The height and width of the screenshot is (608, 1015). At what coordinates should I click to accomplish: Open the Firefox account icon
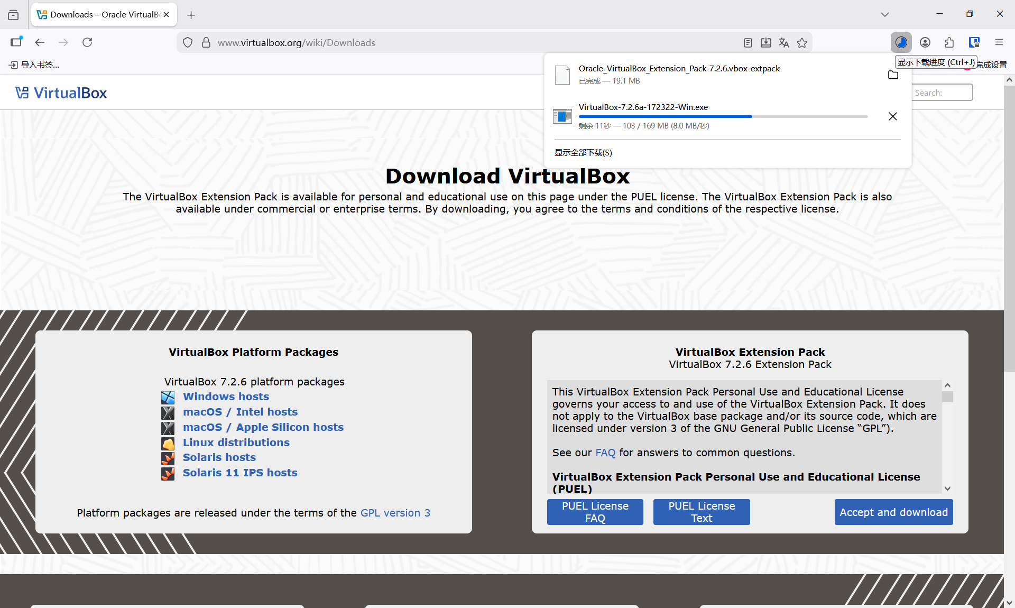(x=925, y=42)
